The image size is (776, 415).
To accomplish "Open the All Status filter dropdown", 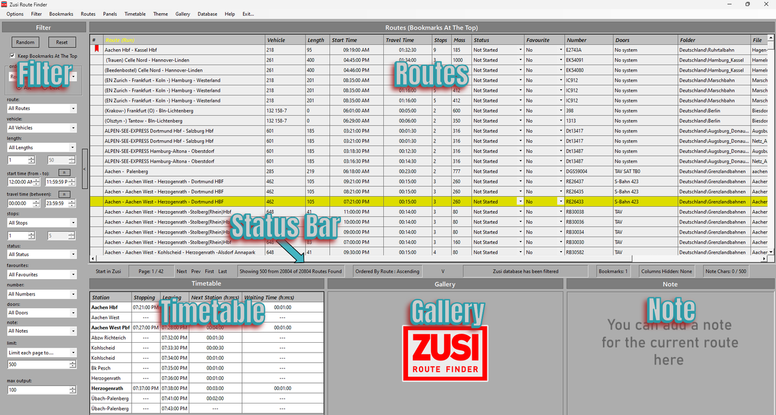I will pyautogui.click(x=42, y=254).
